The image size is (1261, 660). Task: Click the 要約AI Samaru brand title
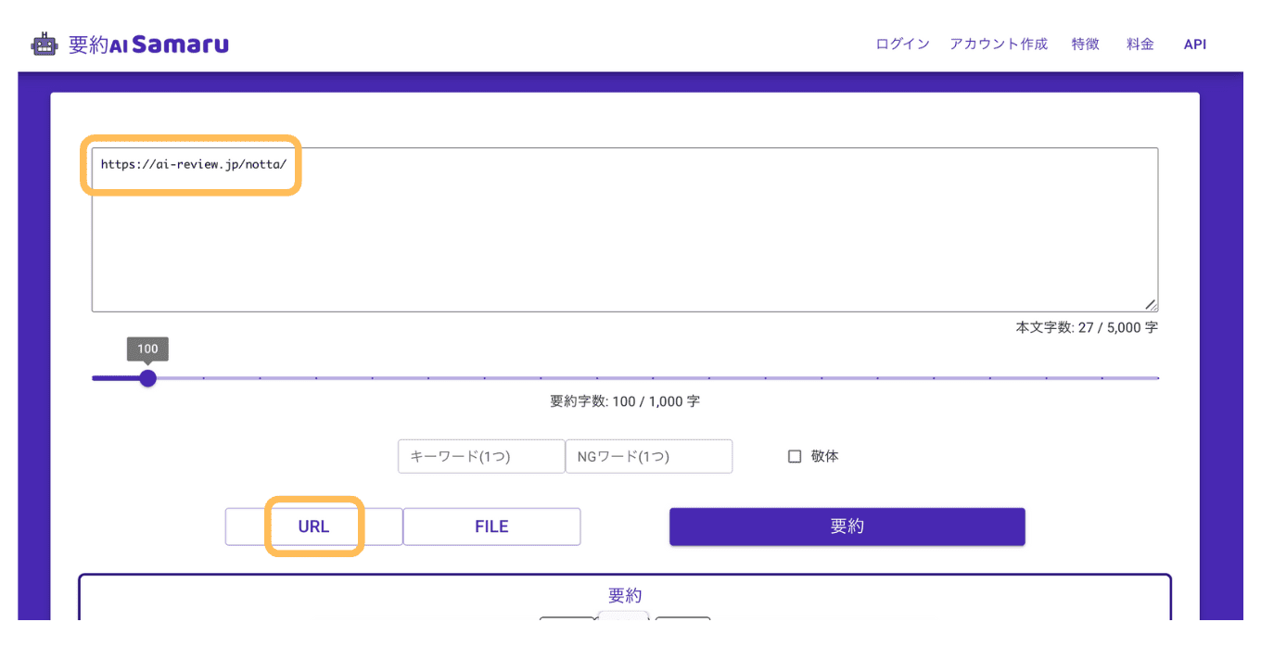pyautogui.click(x=148, y=44)
